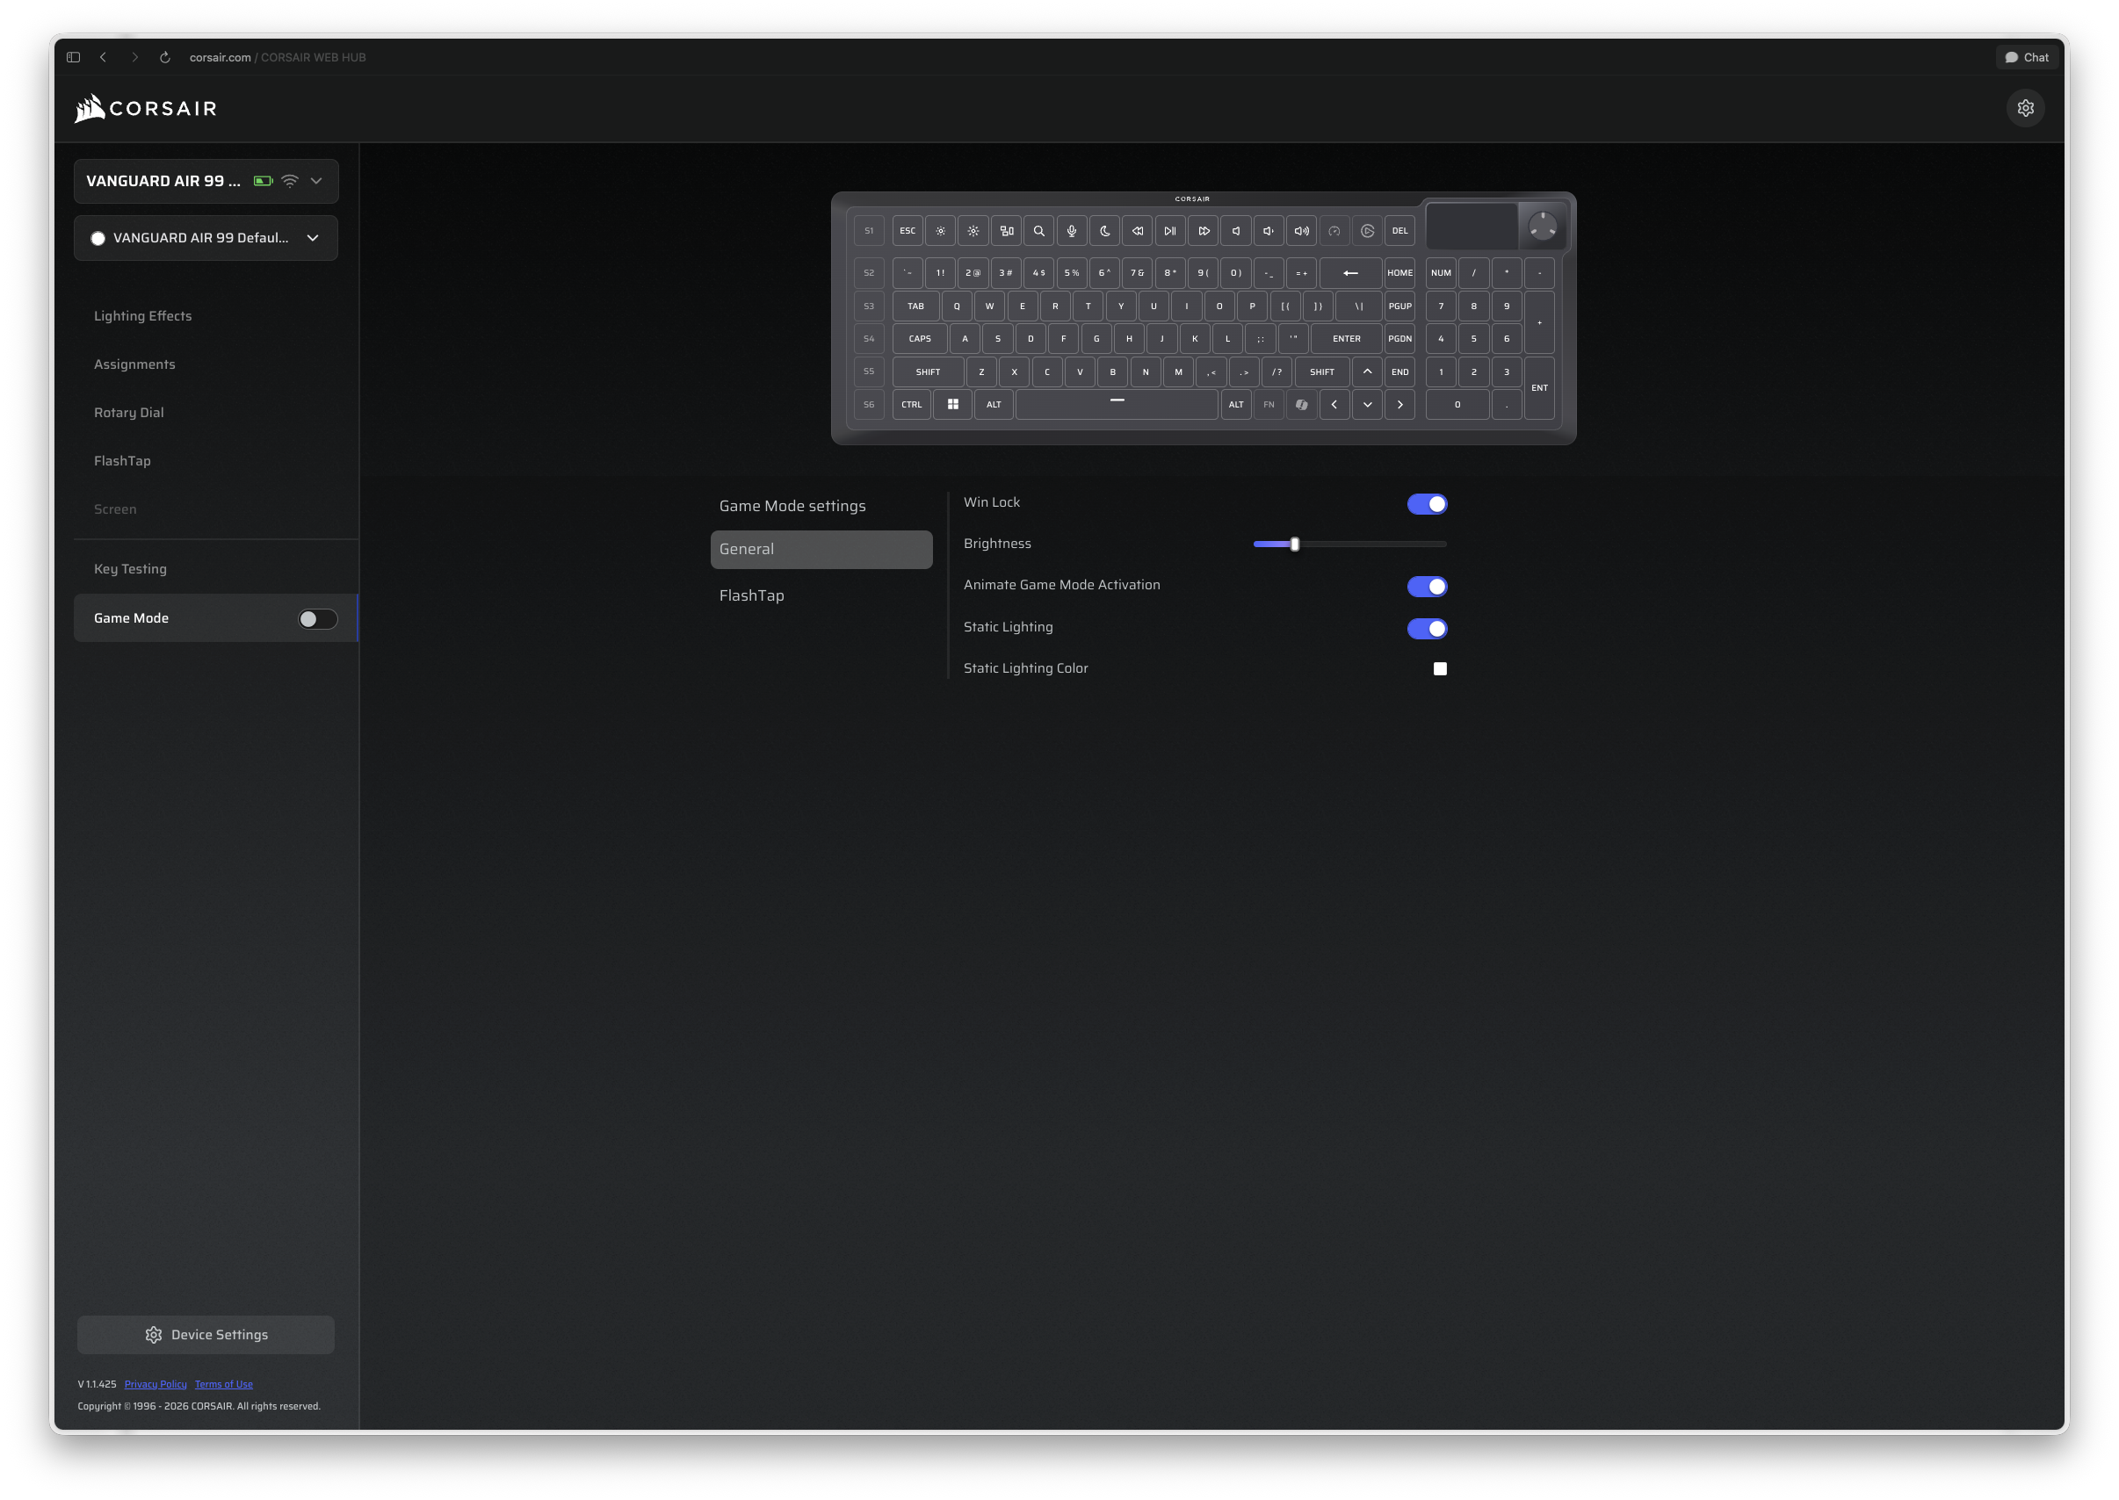The height and width of the screenshot is (1500, 2119).
Task: Click the numpad ENT key
Action: tap(1539, 388)
